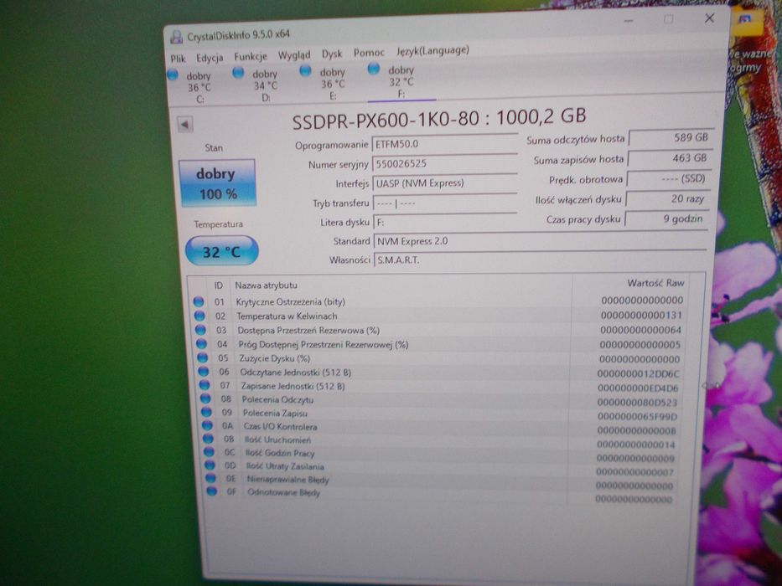This screenshot has height=586, width=782.
Task: Open the Edycja menu
Action: (210, 58)
